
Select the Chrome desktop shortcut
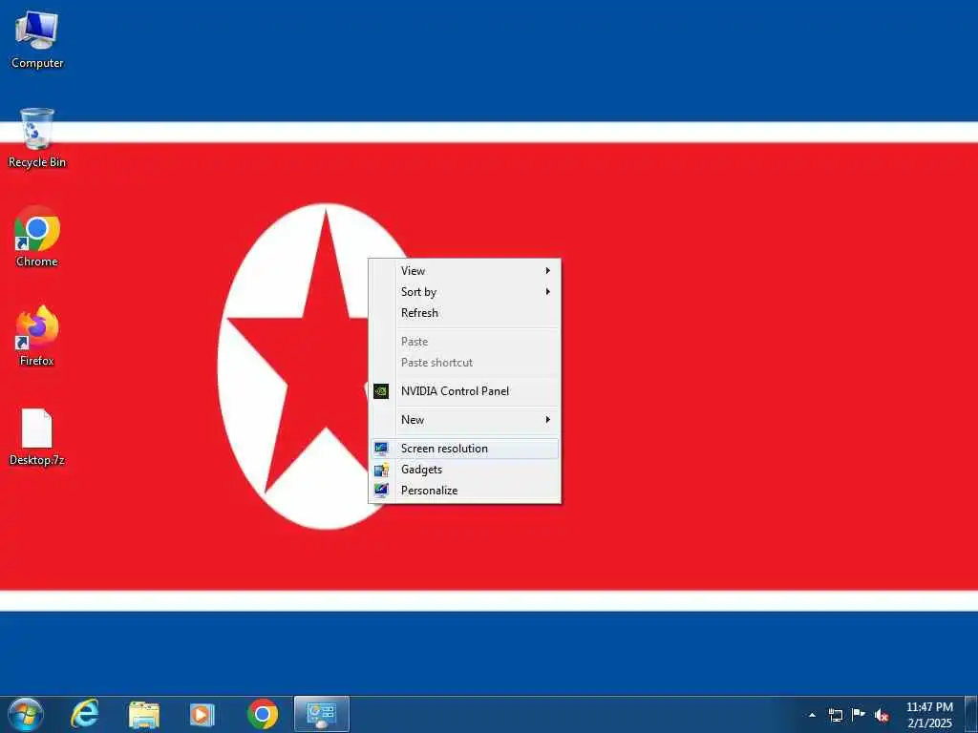(37, 238)
